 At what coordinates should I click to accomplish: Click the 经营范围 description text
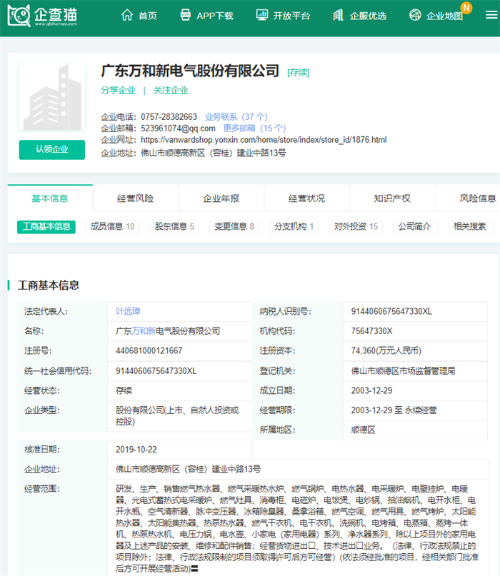click(x=296, y=529)
